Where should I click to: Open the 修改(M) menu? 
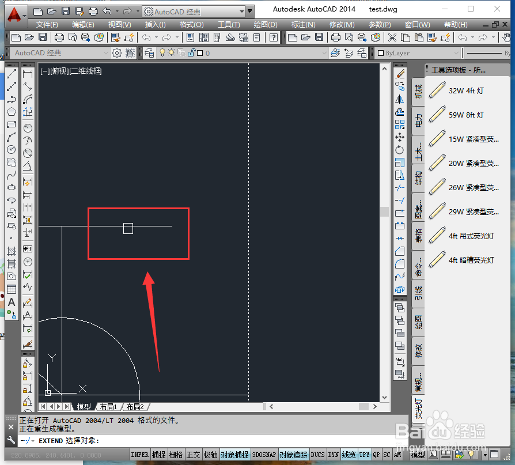[342, 25]
